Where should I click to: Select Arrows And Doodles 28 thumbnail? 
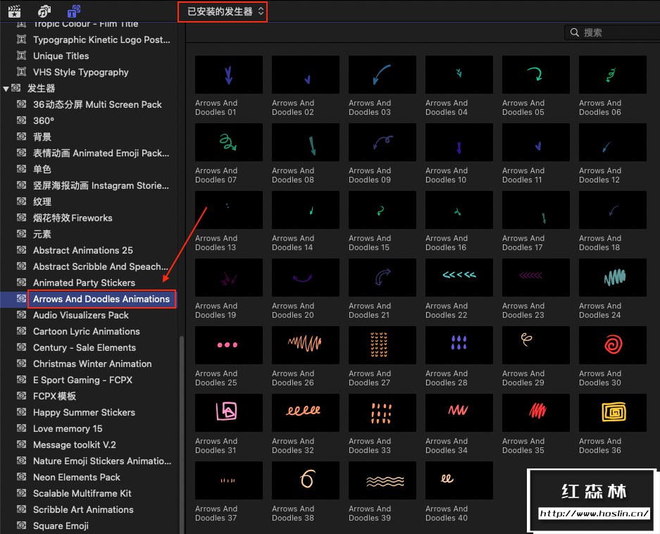tap(459, 345)
